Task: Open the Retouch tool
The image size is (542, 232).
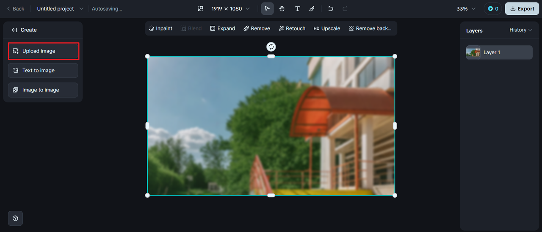Action: pyautogui.click(x=292, y=28)
